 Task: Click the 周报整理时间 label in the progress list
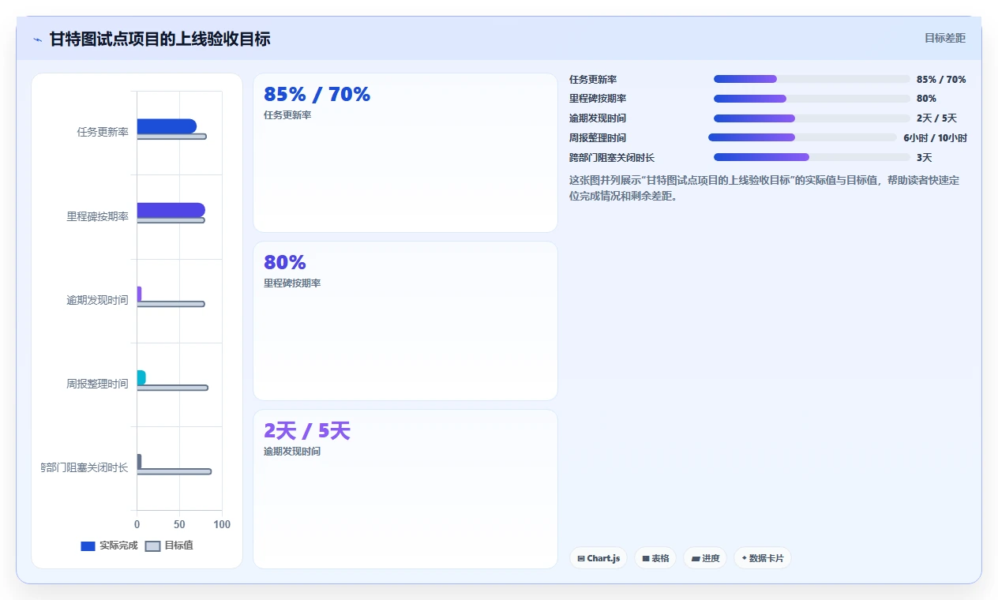point(598,138)
